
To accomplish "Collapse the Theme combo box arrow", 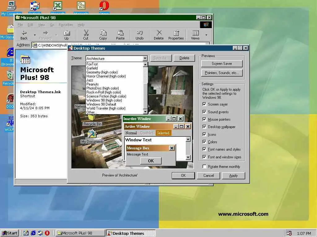I will coord(145,58).
